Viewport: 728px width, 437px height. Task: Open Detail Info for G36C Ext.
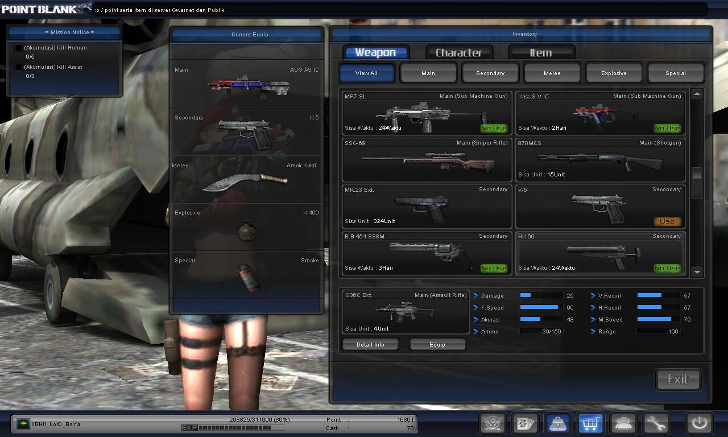(370, 344)
